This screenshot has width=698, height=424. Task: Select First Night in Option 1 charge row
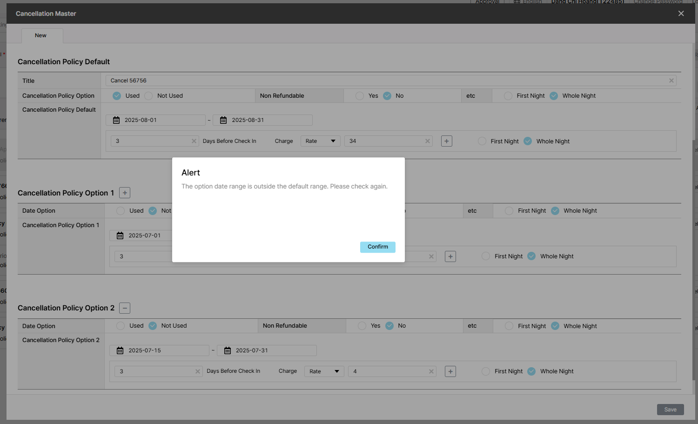point(486,256)
